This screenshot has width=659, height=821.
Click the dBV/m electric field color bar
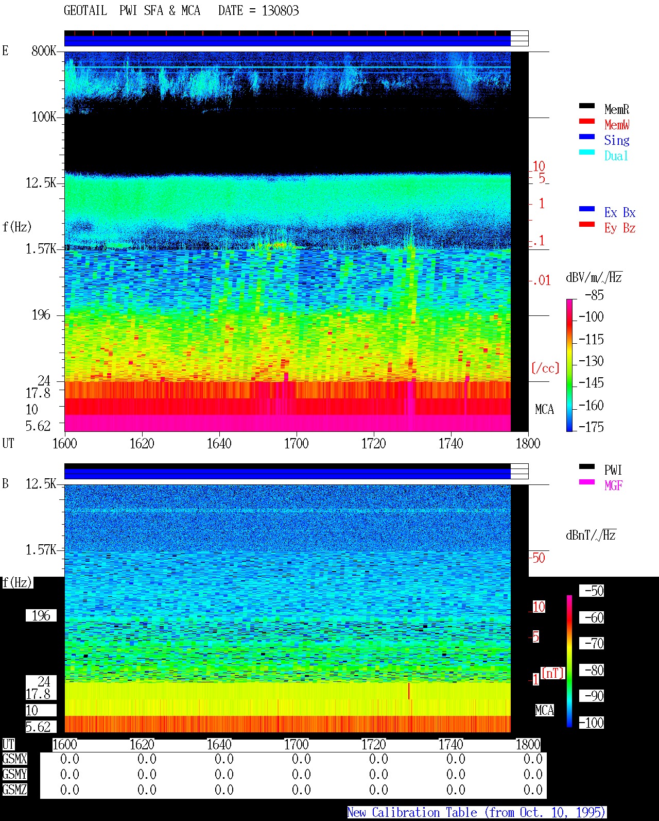(569, 365)
